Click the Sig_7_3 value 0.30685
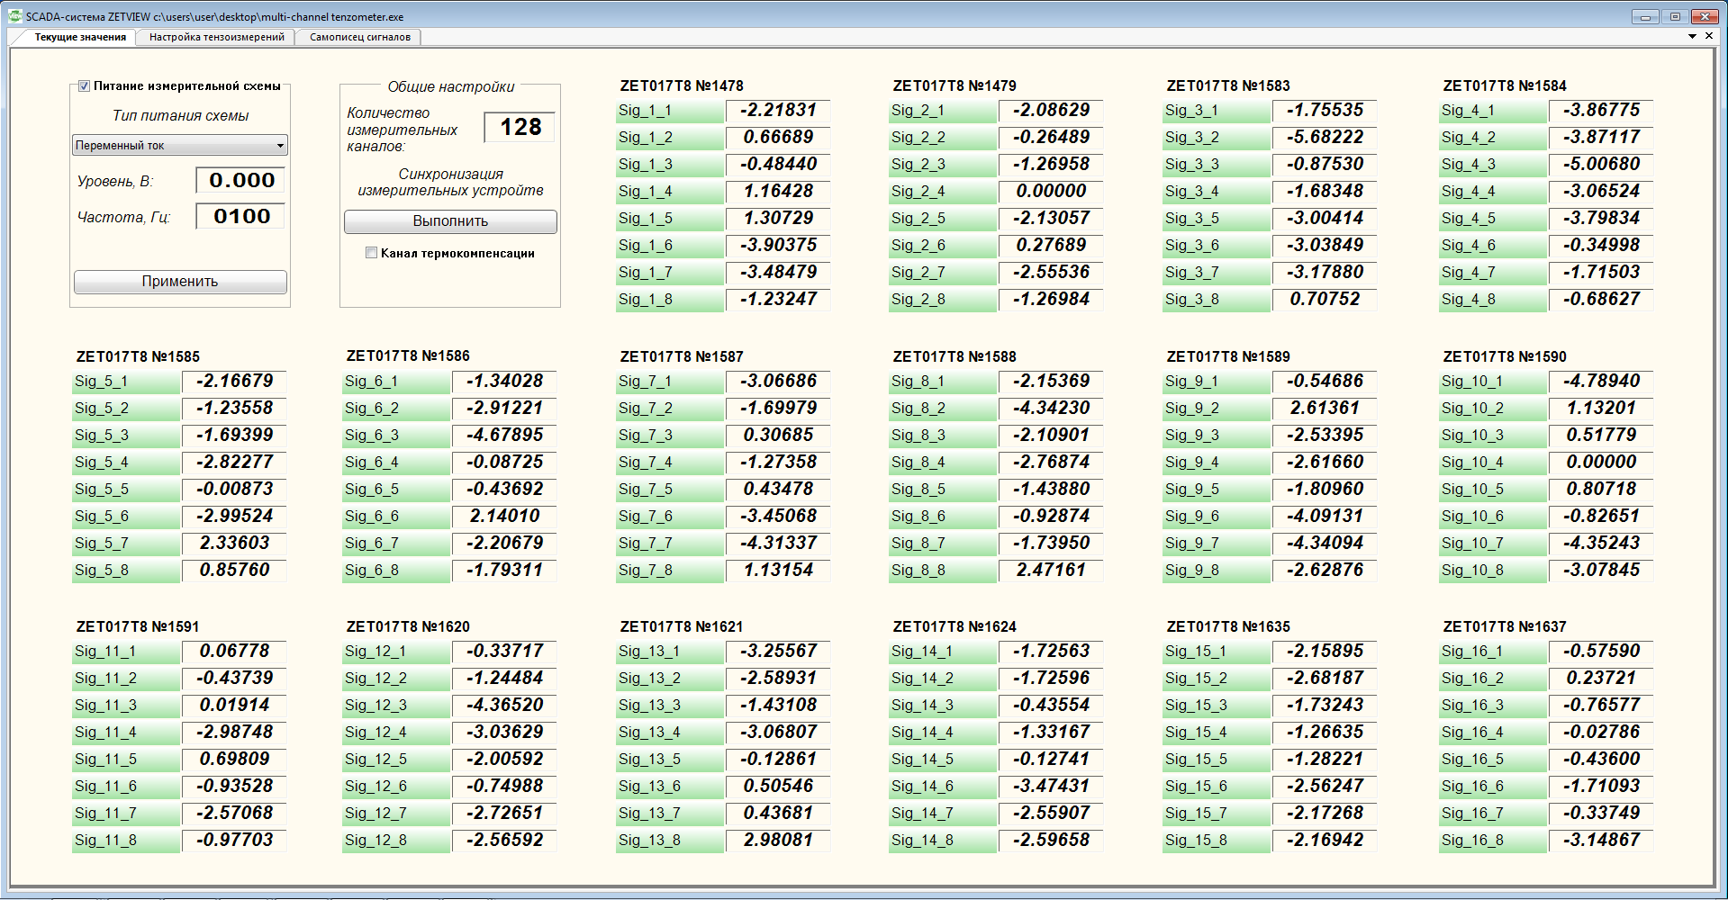The height and width of the screenshot is (900, 1728). (778, 436)
